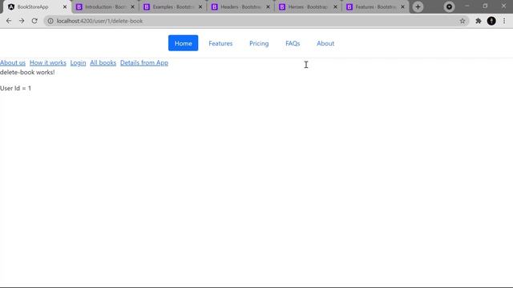Open the Chrome profile avatar

coord(491,21)
